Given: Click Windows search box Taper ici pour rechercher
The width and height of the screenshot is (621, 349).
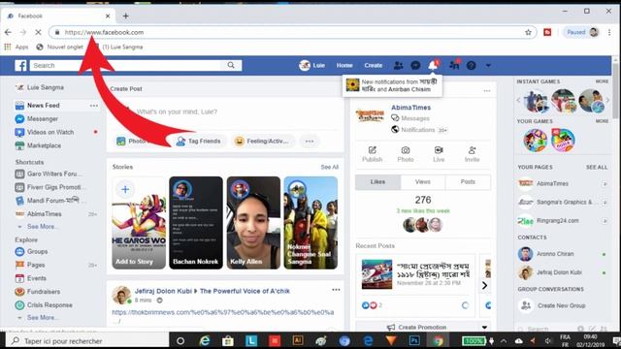Looking at the screenshot, I should point(88,340).
